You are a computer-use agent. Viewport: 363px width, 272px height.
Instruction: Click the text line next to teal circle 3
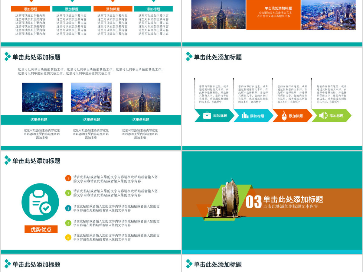click(x=116, y=208)
